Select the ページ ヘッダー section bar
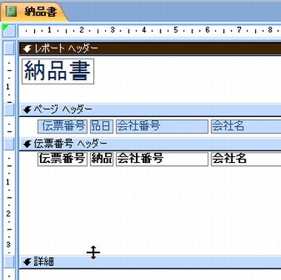The width and height of the screenshot is (281, 280). 150,110
